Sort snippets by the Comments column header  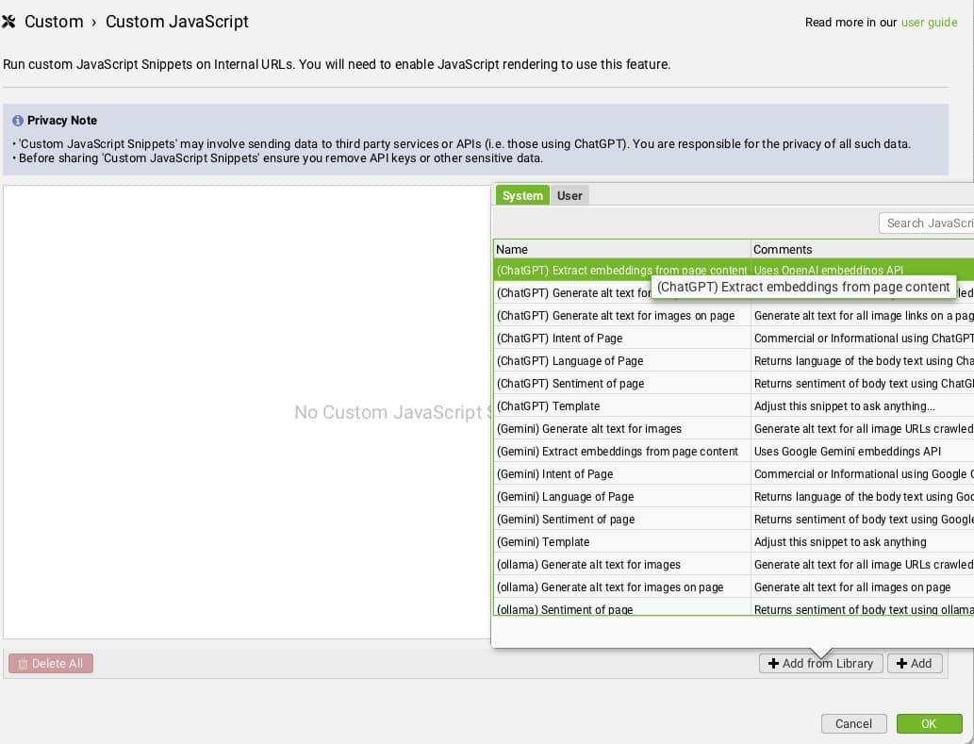[782, 249]
